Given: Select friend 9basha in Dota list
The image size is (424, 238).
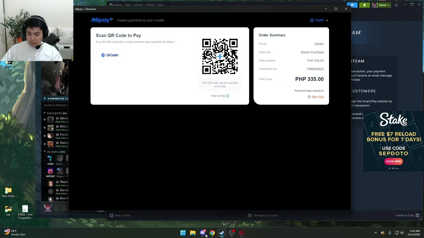Looking at the screenshot, I should click(x=58, y=183).
